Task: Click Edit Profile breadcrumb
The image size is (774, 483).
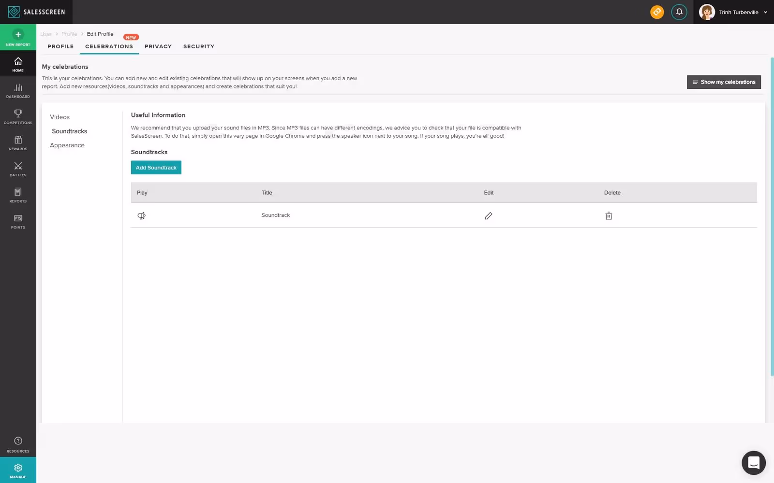Action: click(x=100, y=34)
